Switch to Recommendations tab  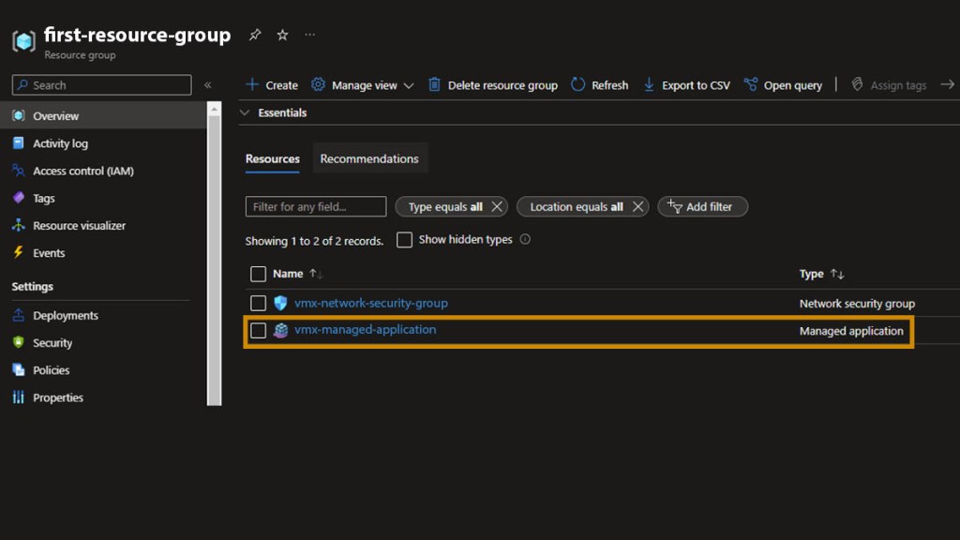pos(369,158)
